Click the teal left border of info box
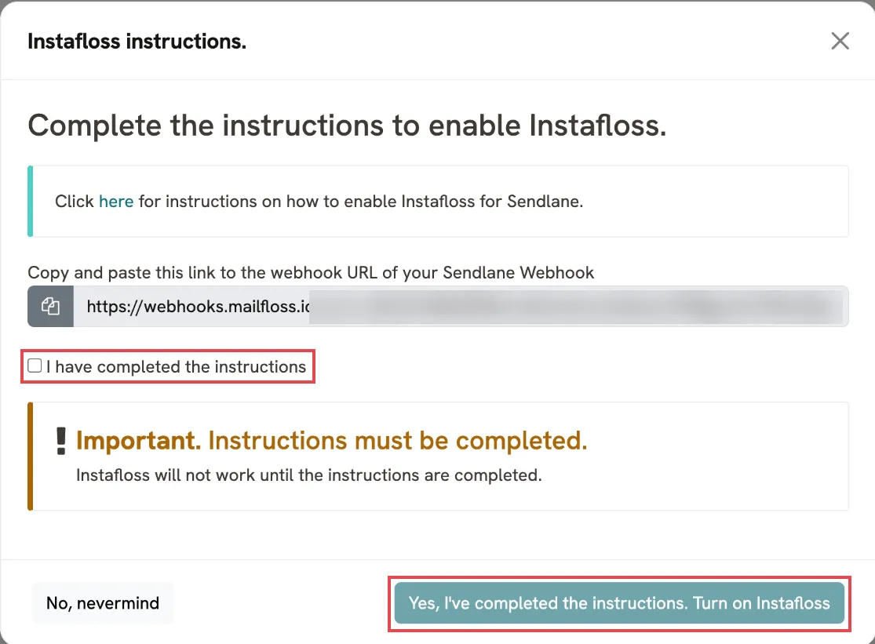Screen dimensions: 875x644 (30, 202)
